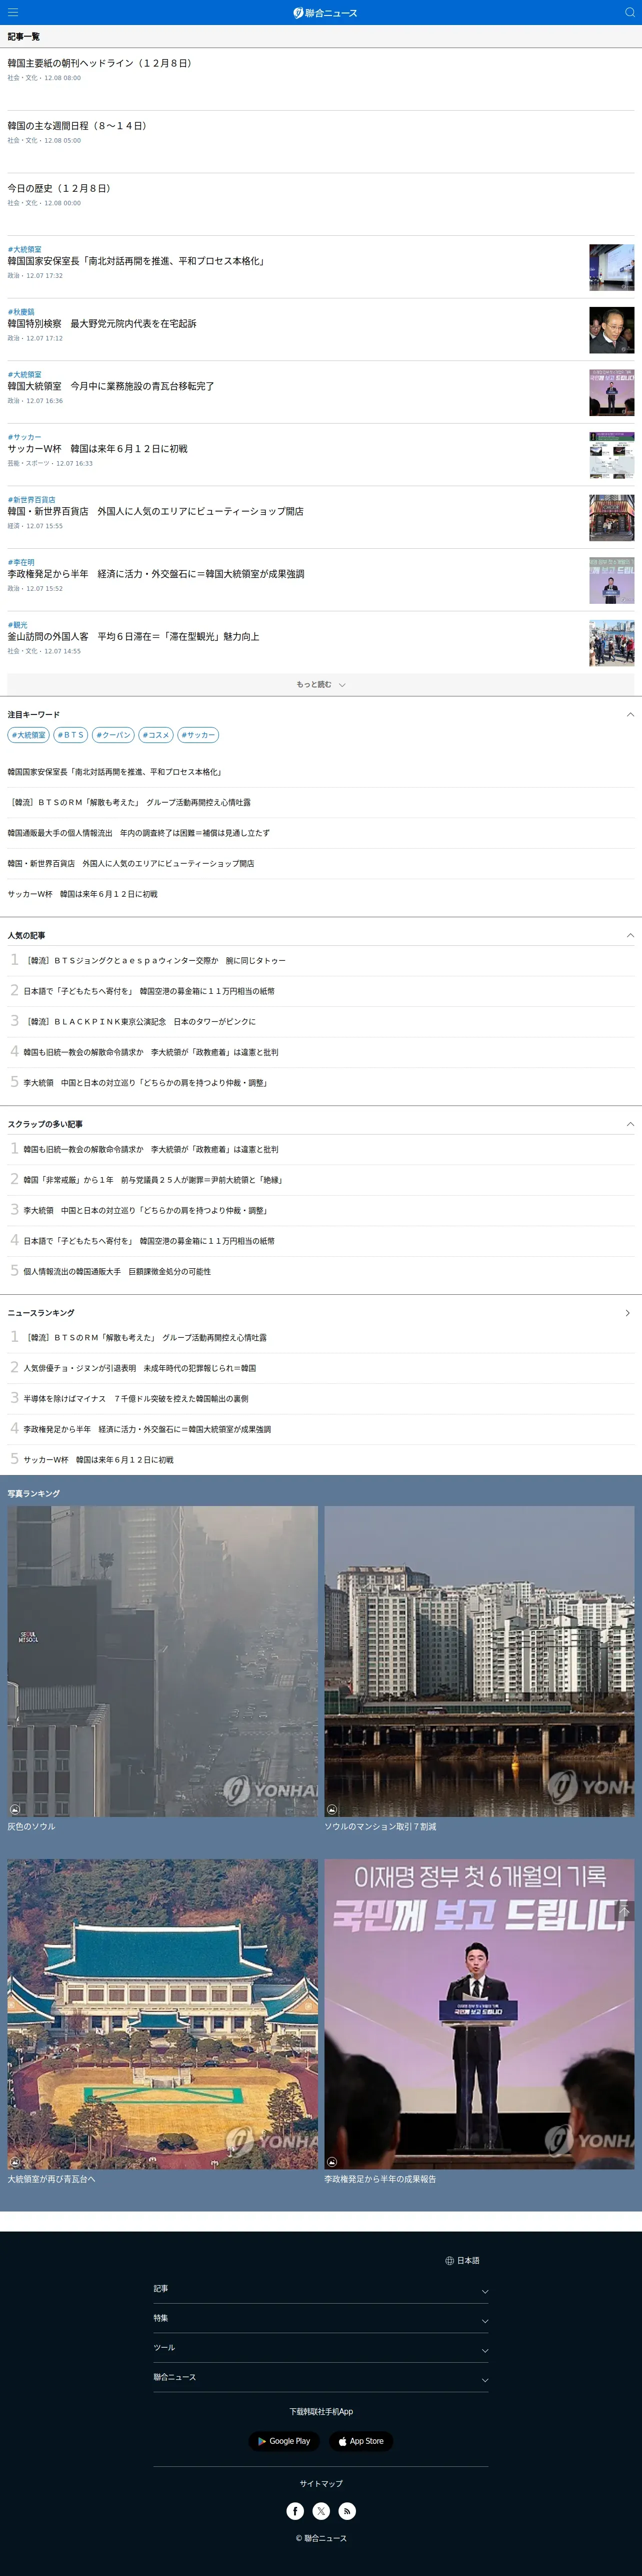Click thumbnail of 韓国特別検察 article
The width and height of the screenshot is (642, 2576).
pyautogui.click(x=611, y=330)
